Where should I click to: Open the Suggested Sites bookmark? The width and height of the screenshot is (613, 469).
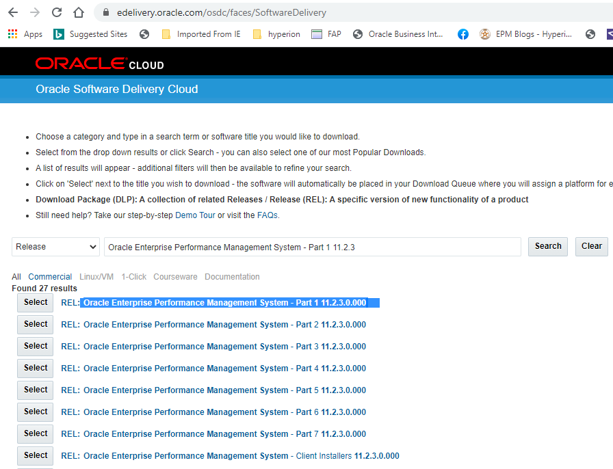(x=90, y=34)
